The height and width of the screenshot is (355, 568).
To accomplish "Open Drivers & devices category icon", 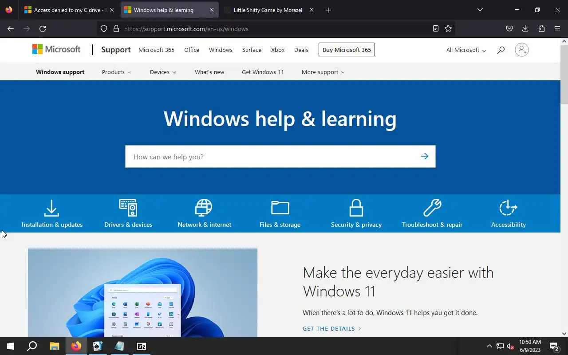I will [128, 208].
